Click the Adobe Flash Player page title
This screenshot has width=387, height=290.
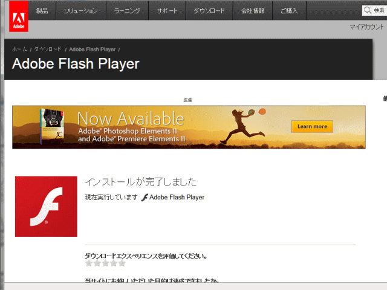click(x=76, y=64)
